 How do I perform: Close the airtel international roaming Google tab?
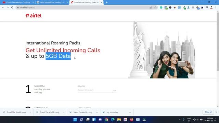(x=67, y=2)
